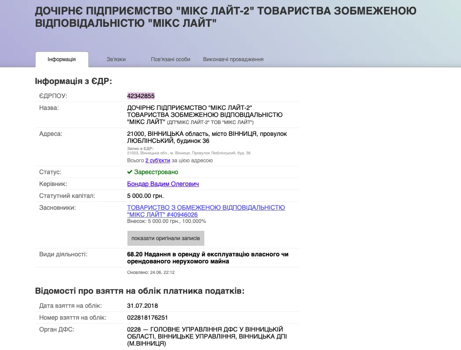
Task: Click the Відомості про взяття на облік heading
Action: pyautogui.click(x=140, y=291)
